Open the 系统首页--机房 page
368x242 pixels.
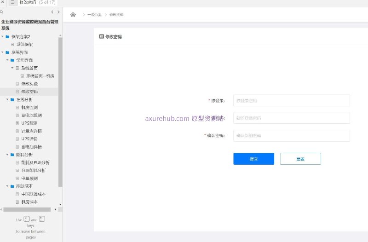click(x=40, y=76)
